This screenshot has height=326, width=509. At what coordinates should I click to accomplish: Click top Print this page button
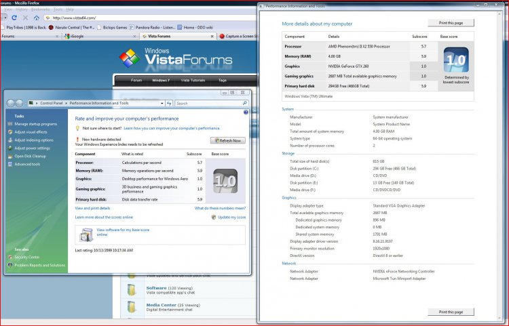[451, 23]
